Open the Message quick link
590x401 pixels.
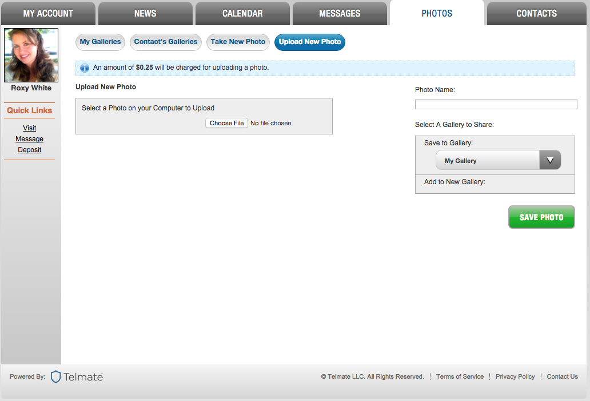click(29, 139)
